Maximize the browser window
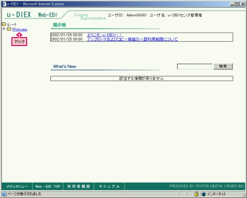The height and width of the screenshot is (198, 247). (x=237, y=4)
